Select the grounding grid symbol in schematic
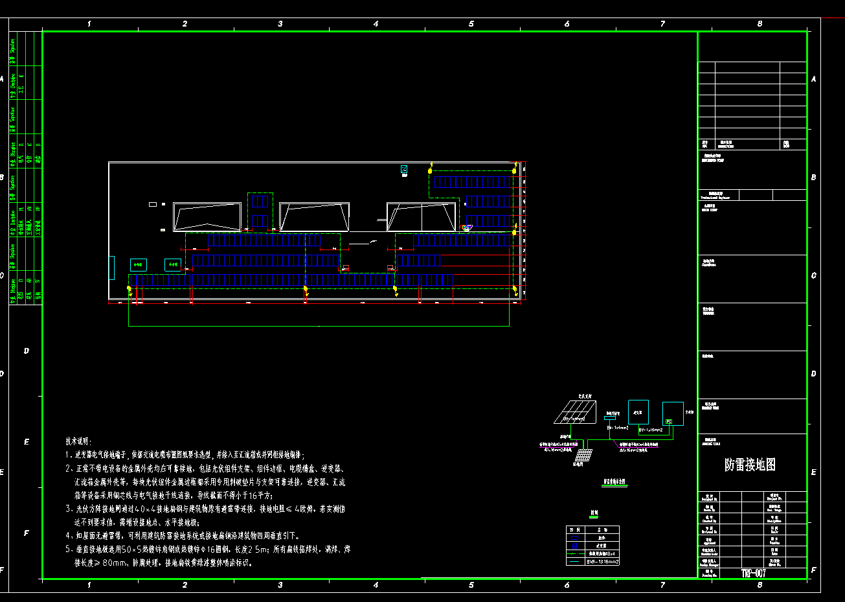845x602 pixels. pos(584,455)
